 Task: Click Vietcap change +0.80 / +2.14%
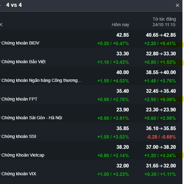(113, 155)
